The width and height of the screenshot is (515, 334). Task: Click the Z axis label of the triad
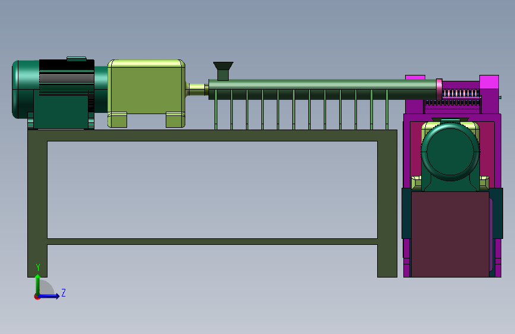click(64, 292)
